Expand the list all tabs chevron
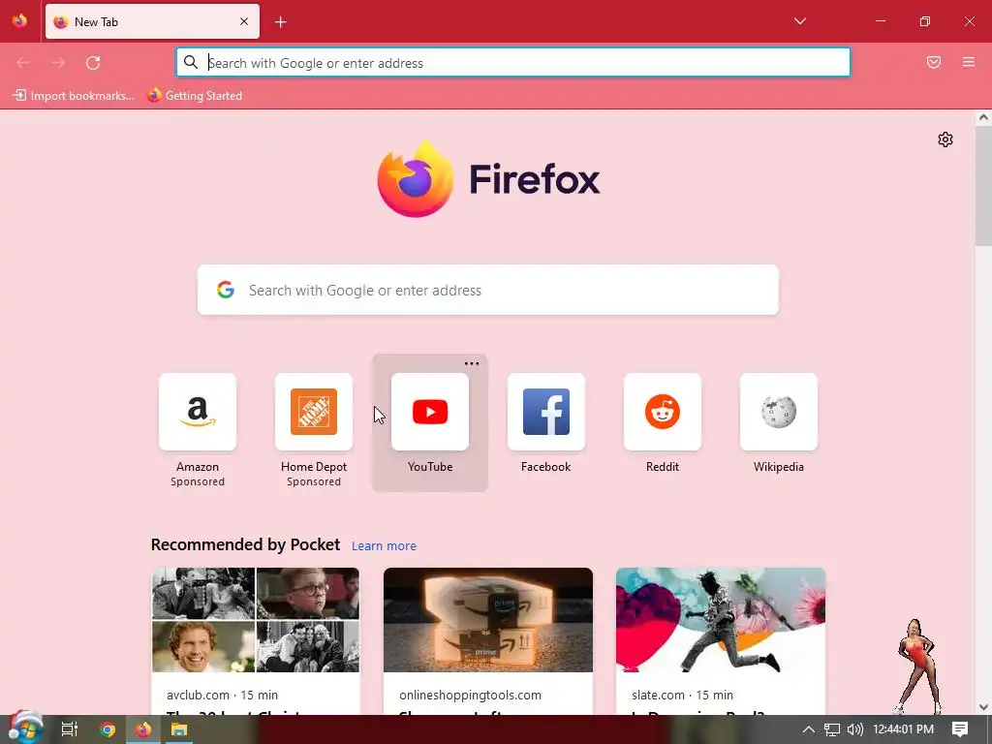 [x=800, y=21]
